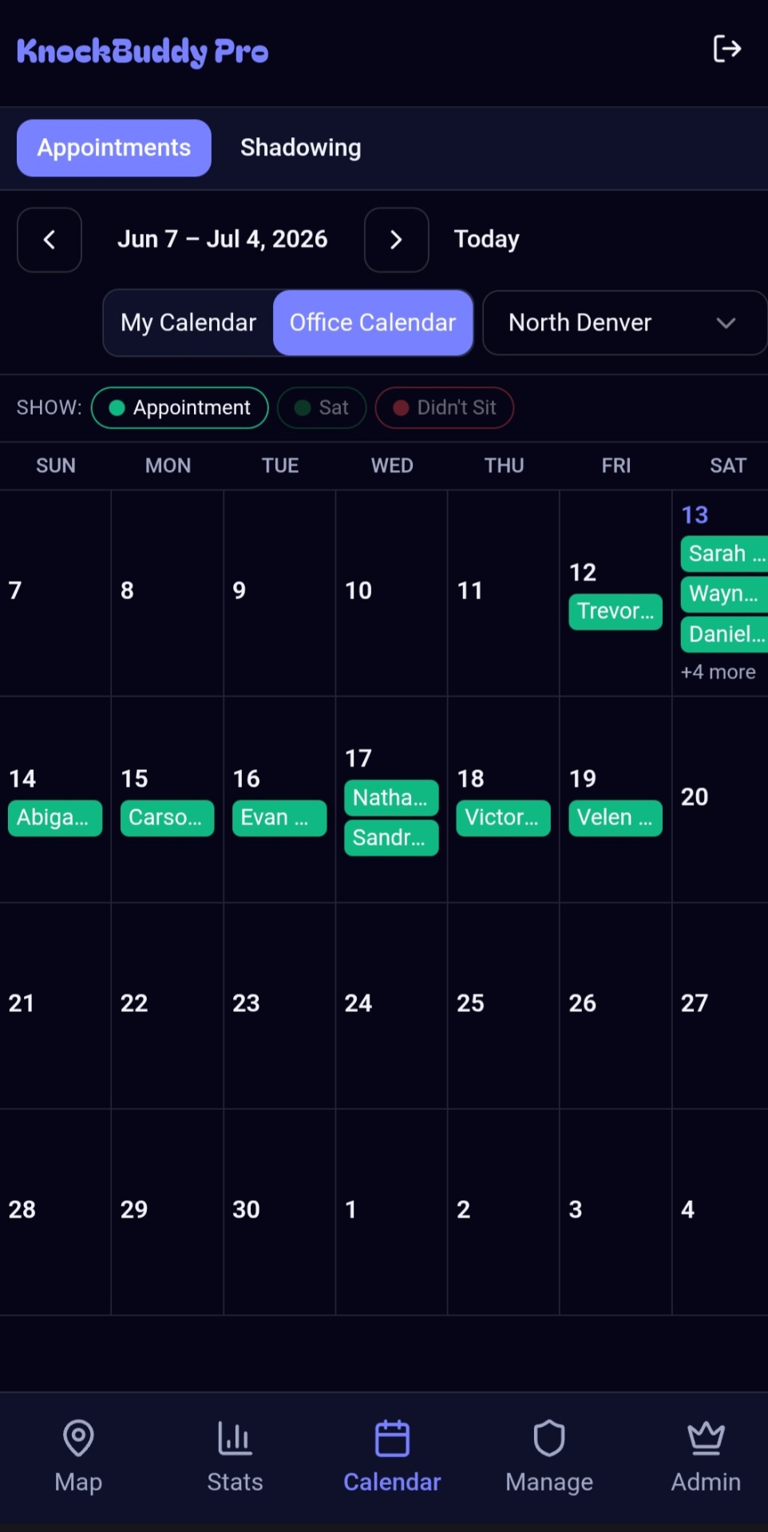Open the Map tab icon
This screenshot has height=1532, width=768.
coord(78,1438)
